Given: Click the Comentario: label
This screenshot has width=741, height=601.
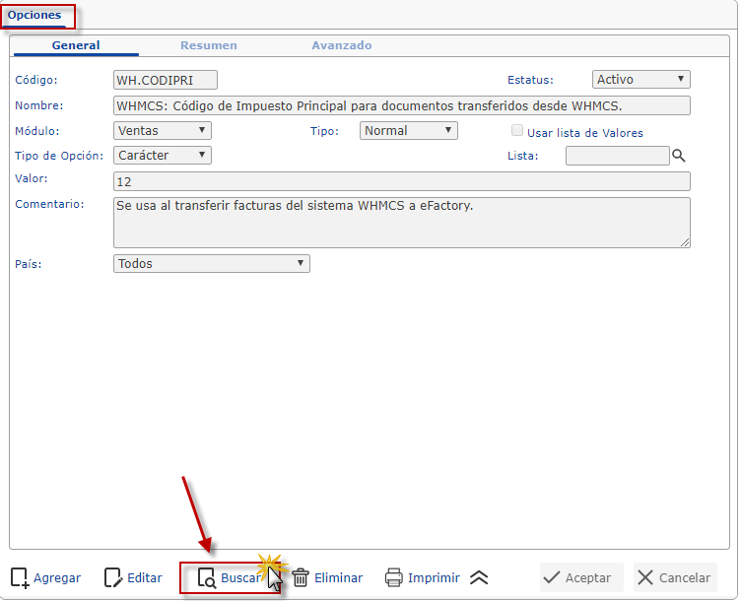Looking at the screenshot, I should 49,204.
